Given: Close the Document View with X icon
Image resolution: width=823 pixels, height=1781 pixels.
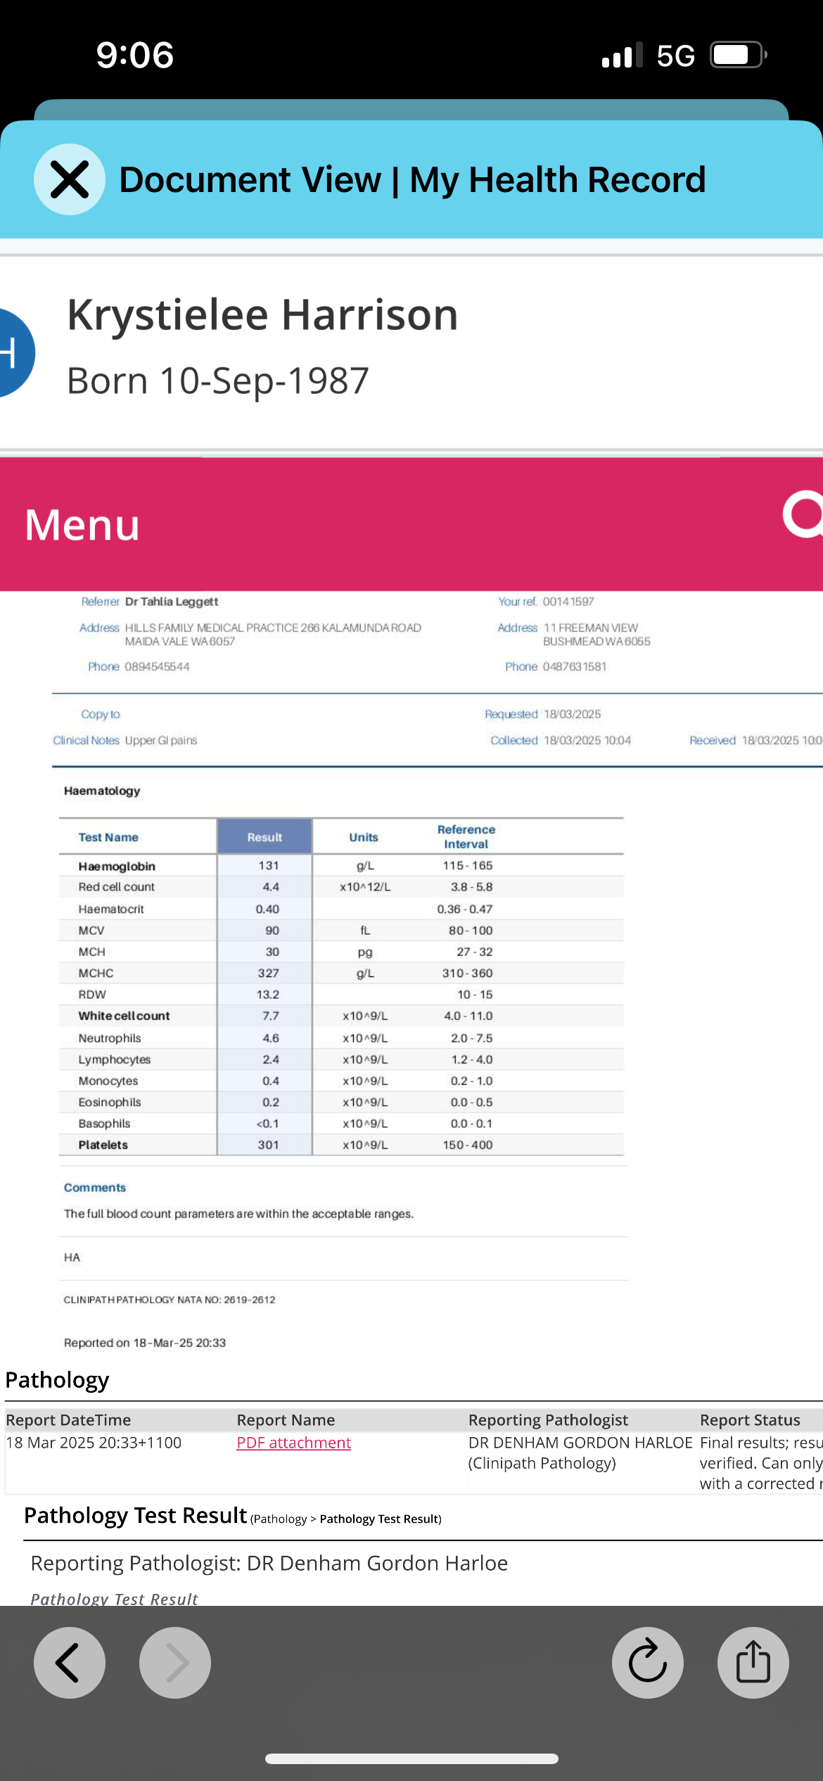Looking at the screenshot, I should coord(70,179).
